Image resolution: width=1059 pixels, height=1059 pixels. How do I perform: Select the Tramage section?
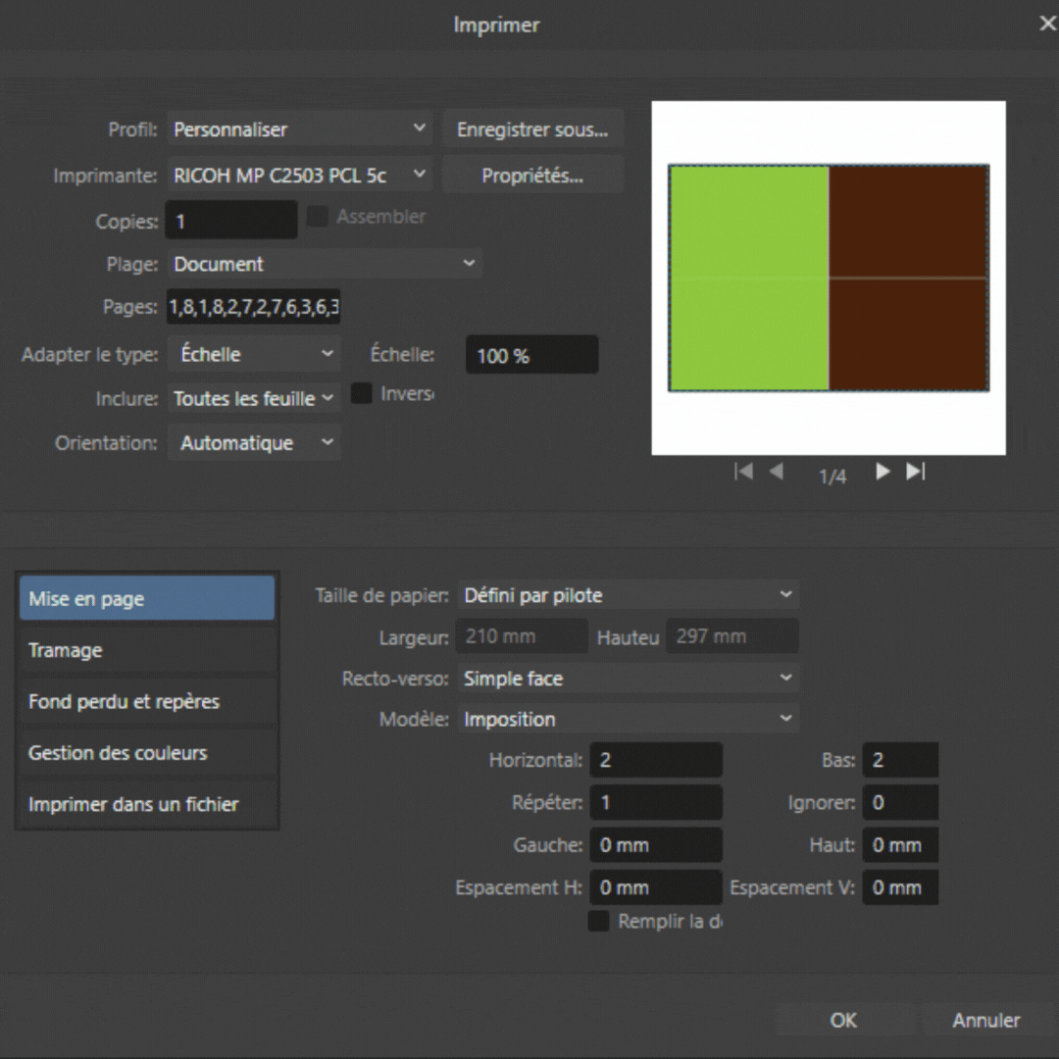click(147, 650)
